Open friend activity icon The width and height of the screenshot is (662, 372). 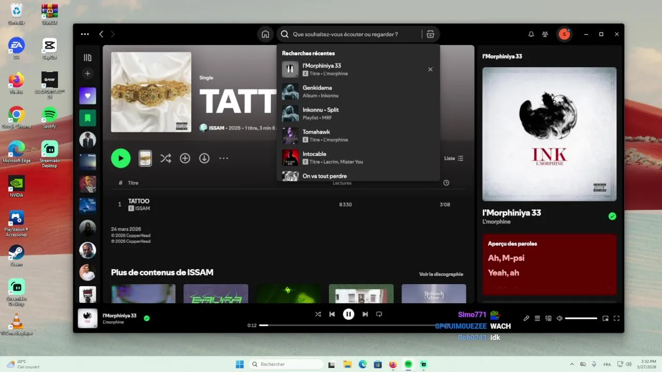click(545, 34)
